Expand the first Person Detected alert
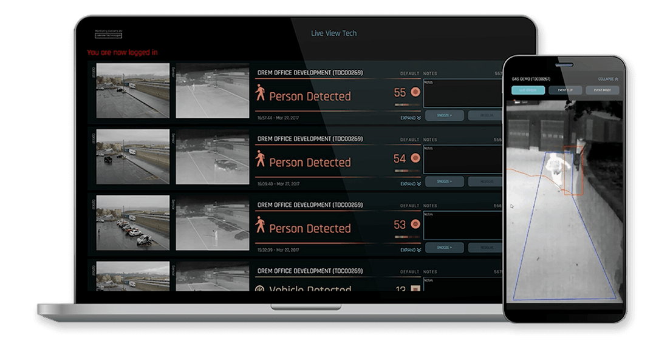 coord(408,117)
